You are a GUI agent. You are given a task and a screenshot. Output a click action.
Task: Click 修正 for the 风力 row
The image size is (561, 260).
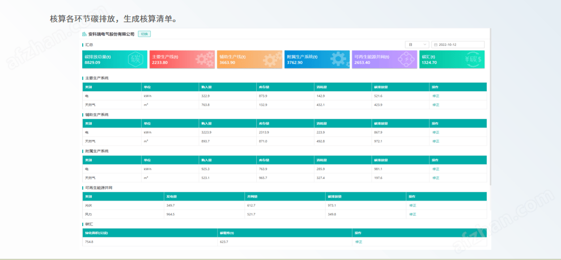tap(413, 214)
